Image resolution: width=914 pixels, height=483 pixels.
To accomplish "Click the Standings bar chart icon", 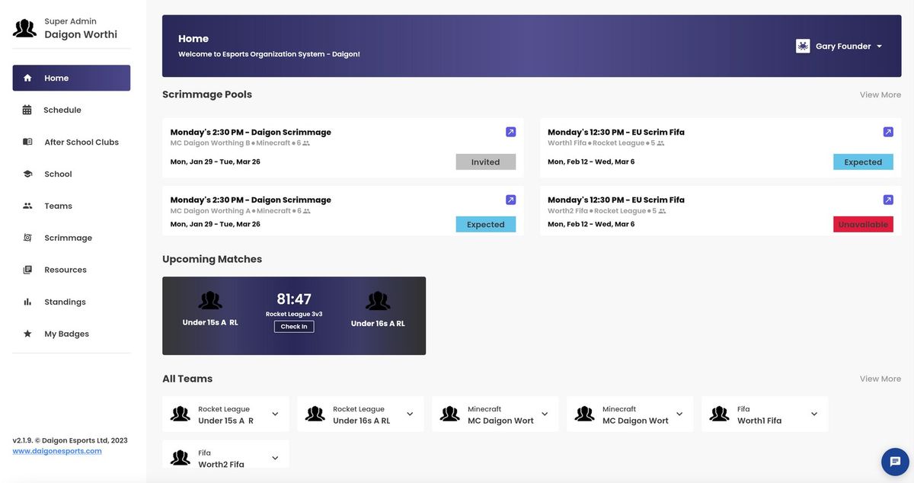I will tap(27, 302).
